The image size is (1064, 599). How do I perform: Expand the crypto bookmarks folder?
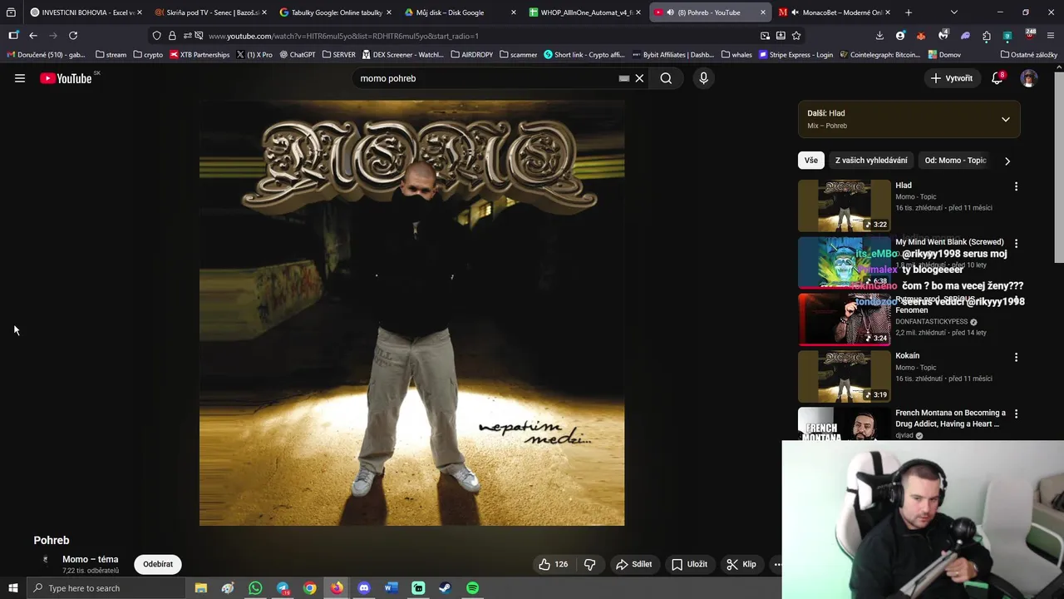[x=148, y=55]
